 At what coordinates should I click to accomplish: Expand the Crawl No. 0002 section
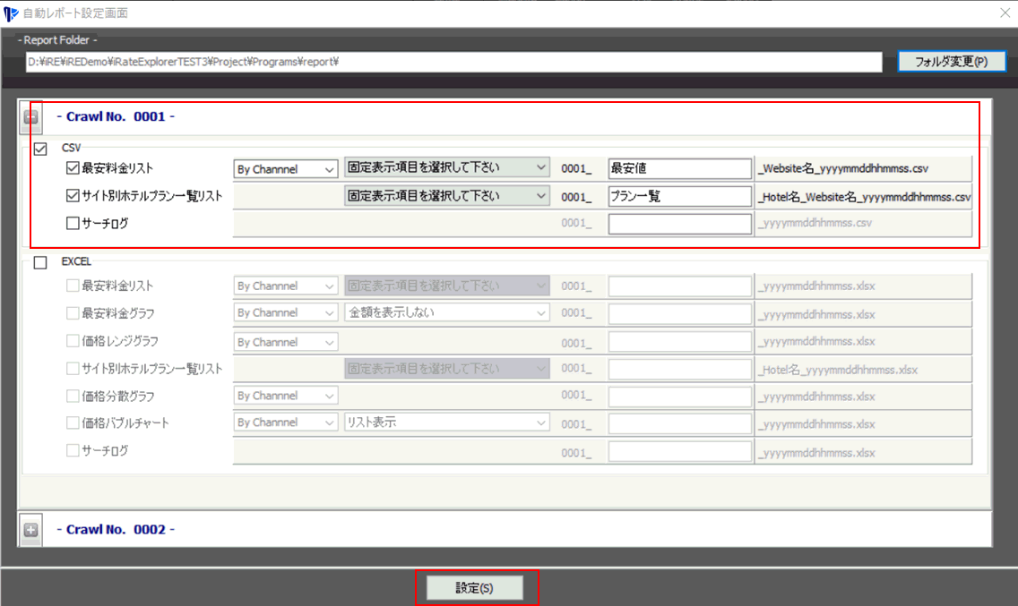[x=30, y=530]
